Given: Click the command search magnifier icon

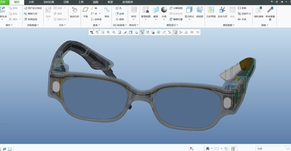Looking at the screenshot, I should (276, 2).
